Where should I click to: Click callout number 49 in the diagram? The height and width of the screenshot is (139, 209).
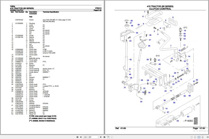[160, 64]
